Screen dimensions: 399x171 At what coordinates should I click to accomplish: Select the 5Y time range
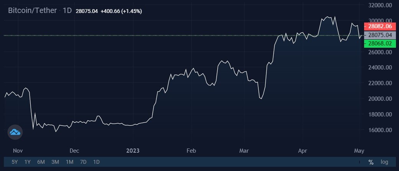pos(15,162)
